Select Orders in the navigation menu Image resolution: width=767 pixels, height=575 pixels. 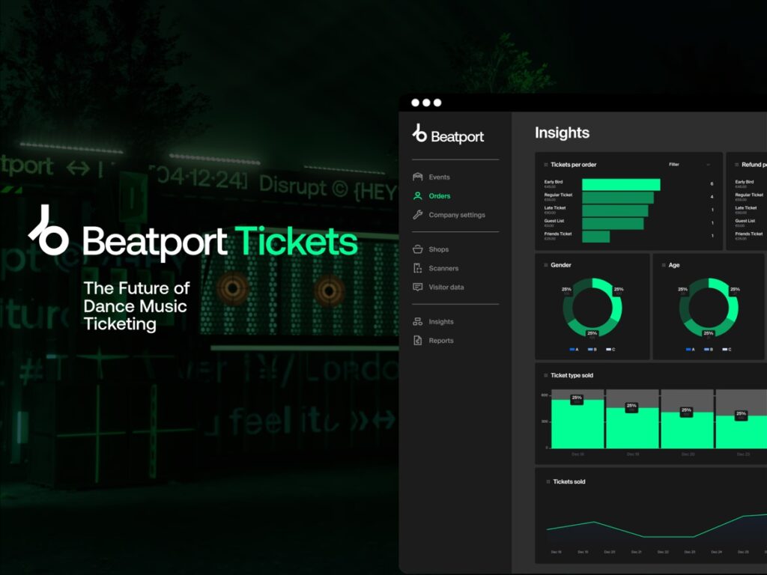point(438,195)
